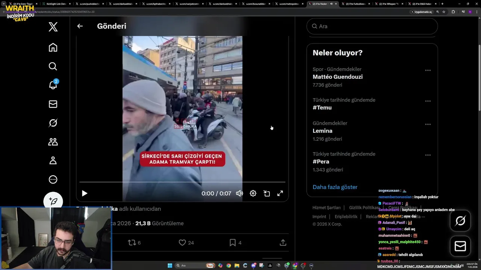The height and width of the screenshot is (270, 481).
Task: Open Hizmet Şartları footer link
Action: [327, 208]
